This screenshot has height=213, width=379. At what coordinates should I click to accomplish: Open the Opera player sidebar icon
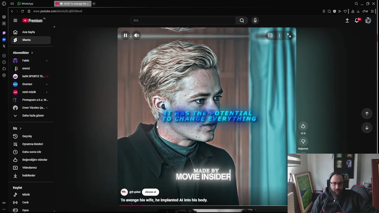click(x=4, y=56)
